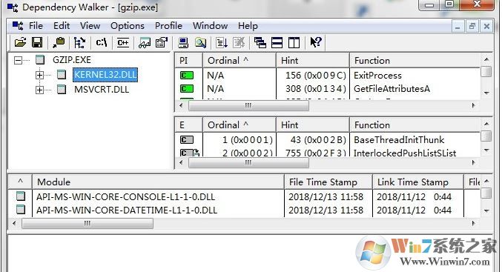Viewport: 502px width, 272px height.
Task: Open the File menu
Action: [36, 26]
